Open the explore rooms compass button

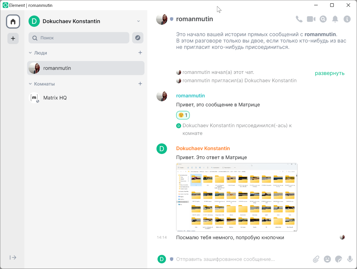(x=138, y=38)
